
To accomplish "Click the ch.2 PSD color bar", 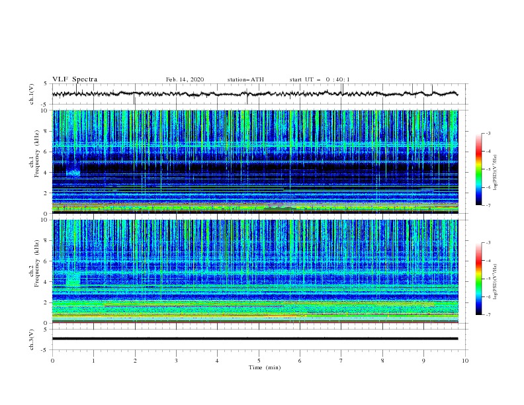I will click(x=478, y=279).
